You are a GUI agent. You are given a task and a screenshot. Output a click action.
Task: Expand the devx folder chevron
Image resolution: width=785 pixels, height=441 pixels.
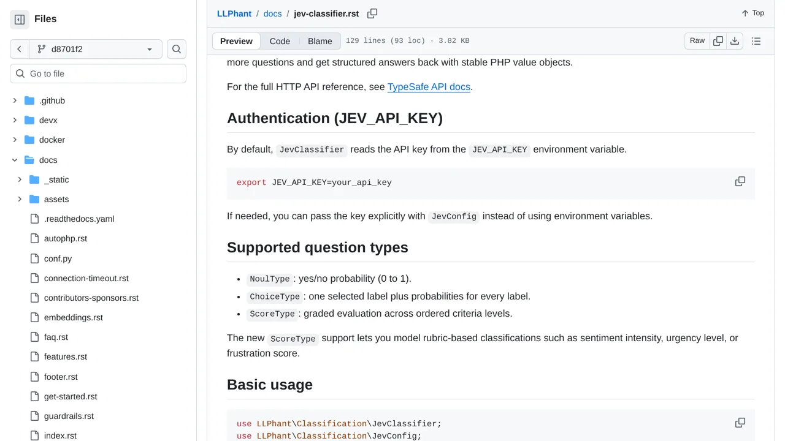(x=15, y=120)
